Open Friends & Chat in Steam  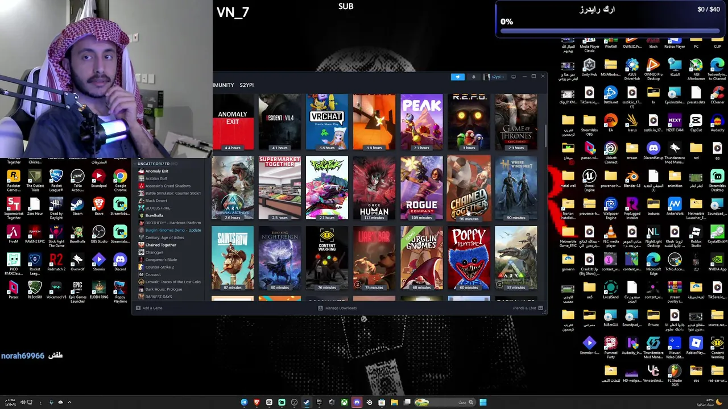click(527, 308)
